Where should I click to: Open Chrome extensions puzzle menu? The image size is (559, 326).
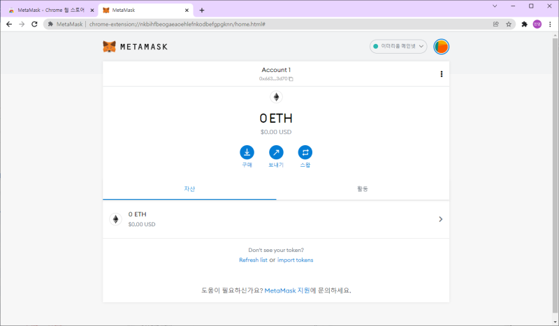coord(524,24)
